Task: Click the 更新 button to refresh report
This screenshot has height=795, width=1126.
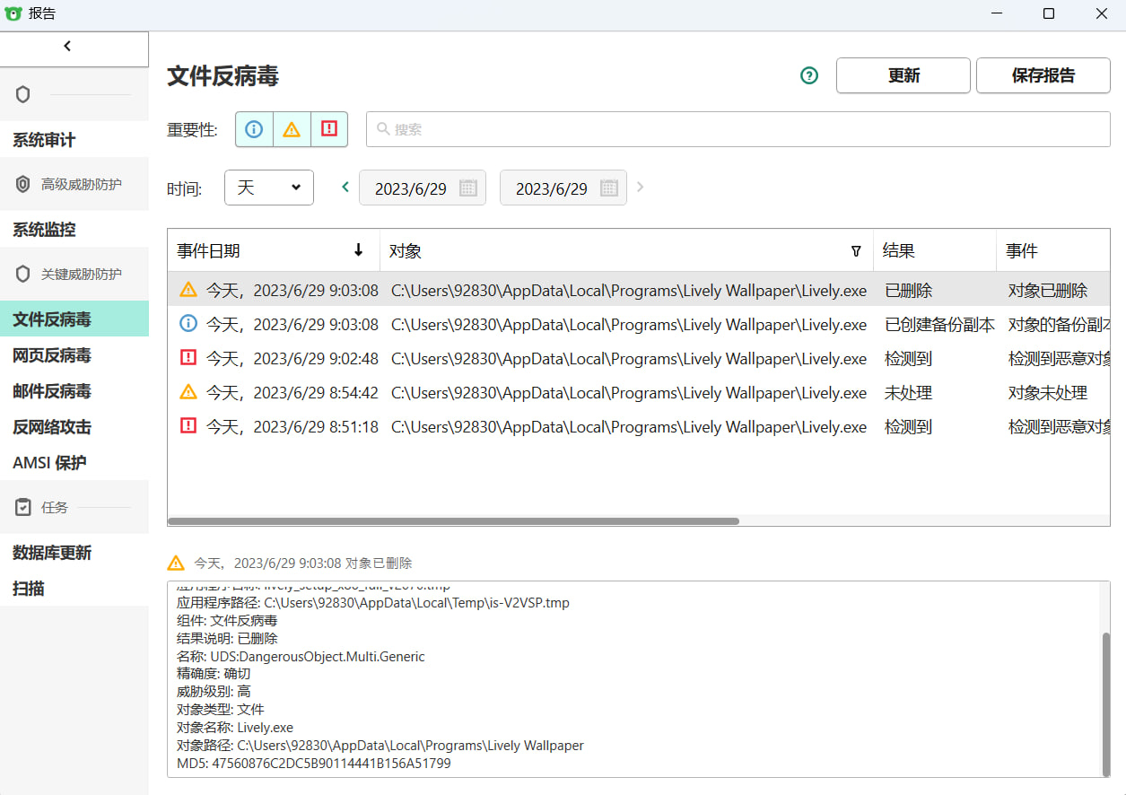Action: click(x=903, y=75)
